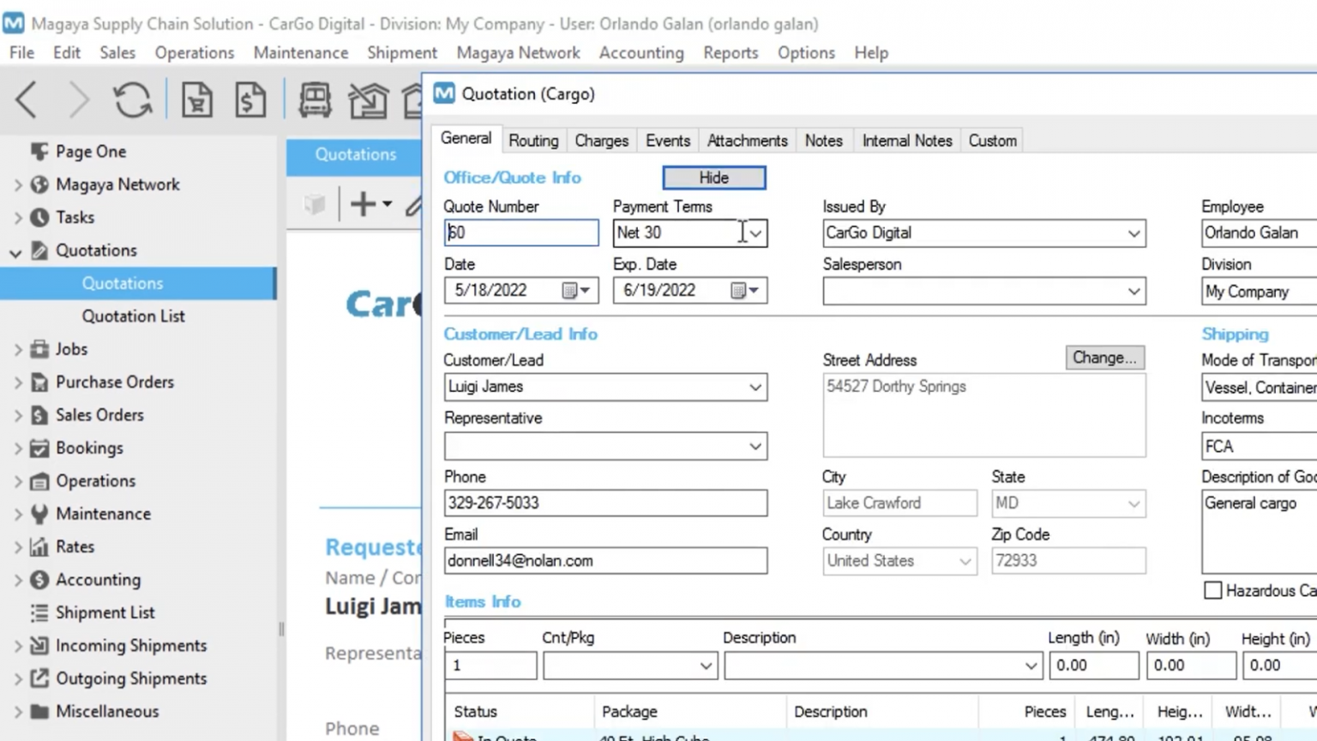1317x741 pixels.
Task: Expand the Customer/Lead dropdown showing Luigi James
Action: point(755,387)
